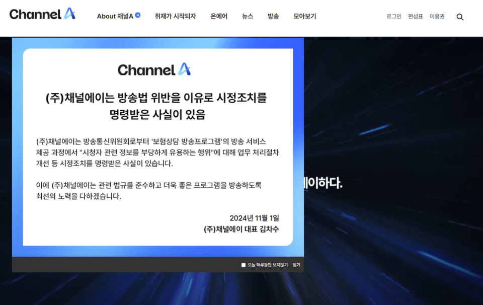This screenshot has width=483, height=305.
Task: Open the 온에어 on-air menu
Action: coord(219,16)
